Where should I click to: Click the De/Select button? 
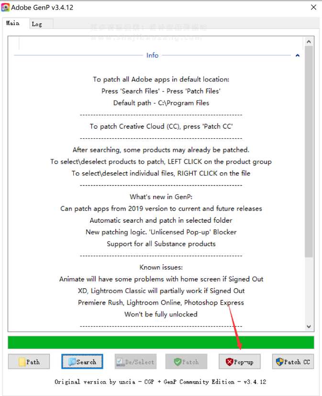point(135,362)
